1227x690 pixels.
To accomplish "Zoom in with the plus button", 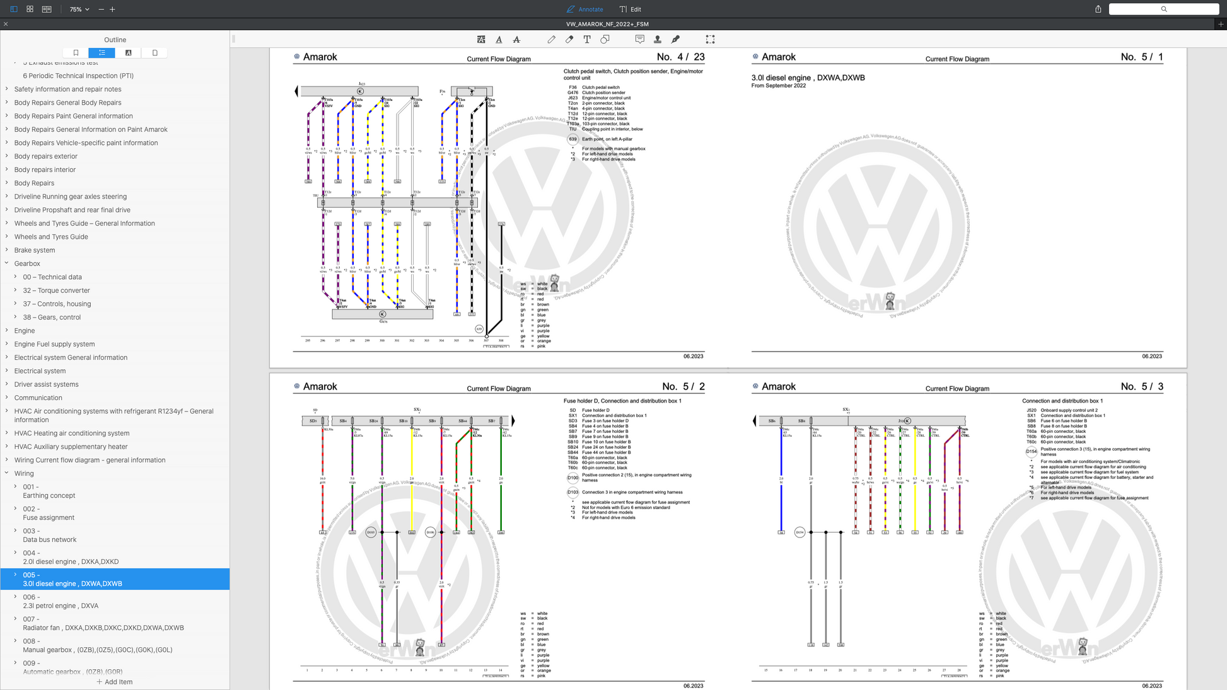I will 112,9.
